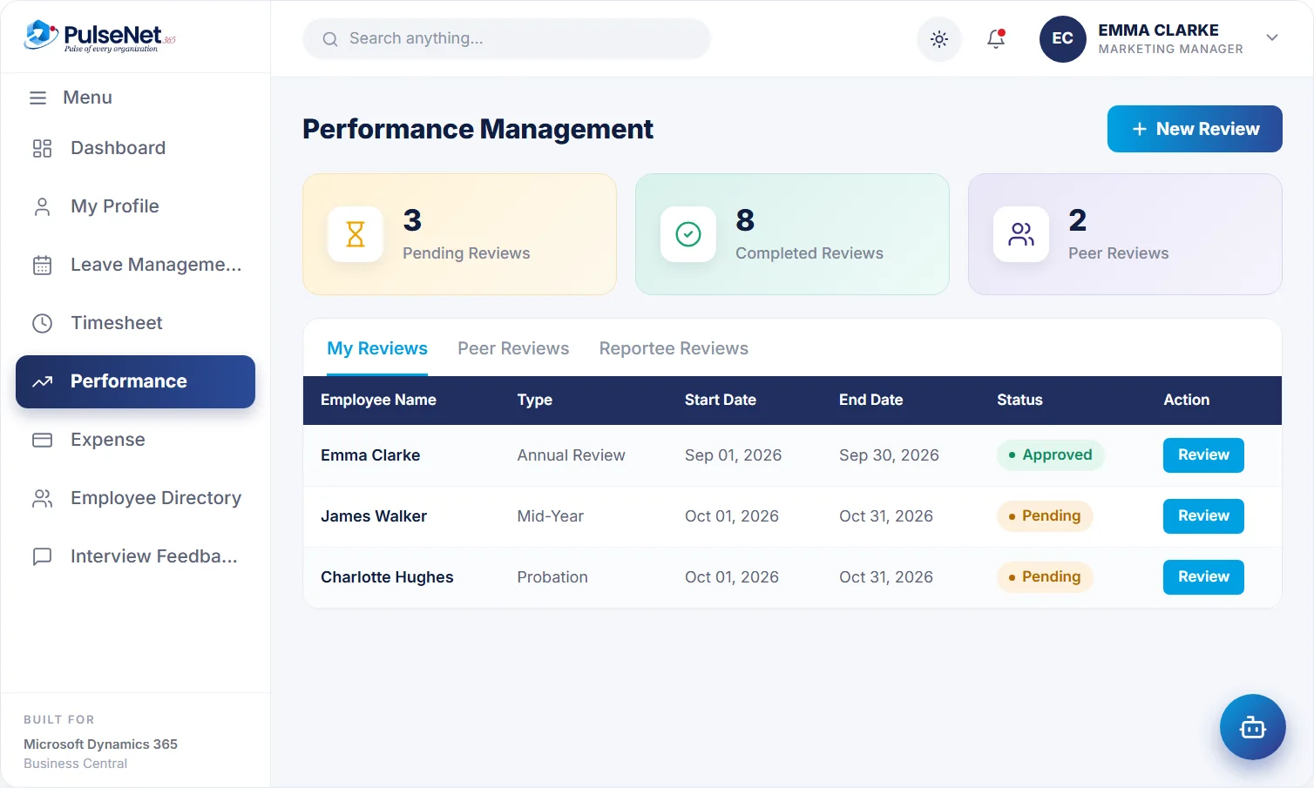Viewport: 1314px width, 788px height.
Task: Open Dashboard from sidebar
Action: [135, 148]
